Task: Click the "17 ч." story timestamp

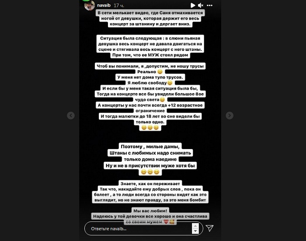Action: coord(119,5)
